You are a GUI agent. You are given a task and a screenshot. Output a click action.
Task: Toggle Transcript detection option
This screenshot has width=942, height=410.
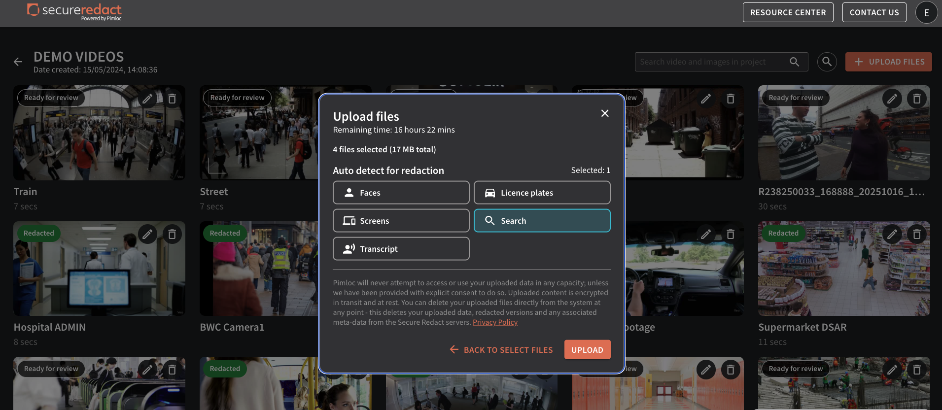pyautogui.click(x=401, y=249)
